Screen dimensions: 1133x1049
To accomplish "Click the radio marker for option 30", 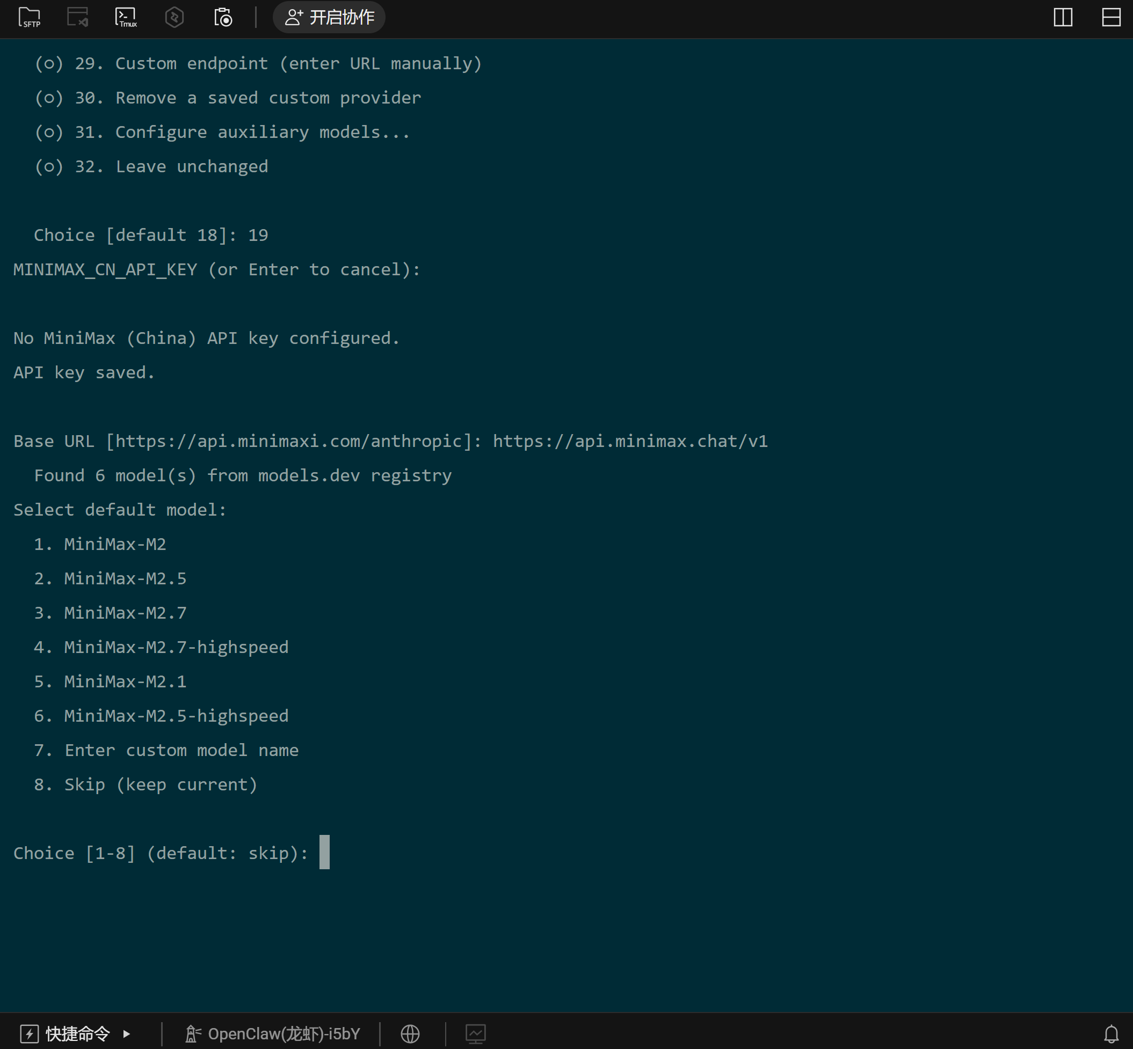I will (x=49, y=98).
